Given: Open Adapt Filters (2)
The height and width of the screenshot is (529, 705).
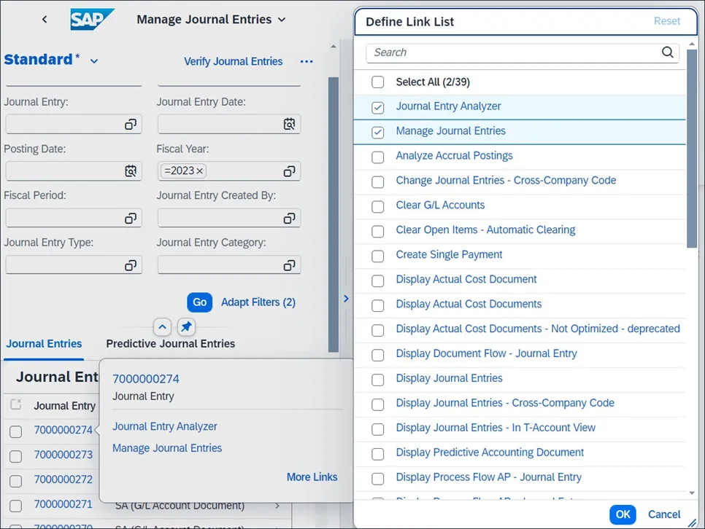Looking at the screenshot, I should tap(258, 302).
